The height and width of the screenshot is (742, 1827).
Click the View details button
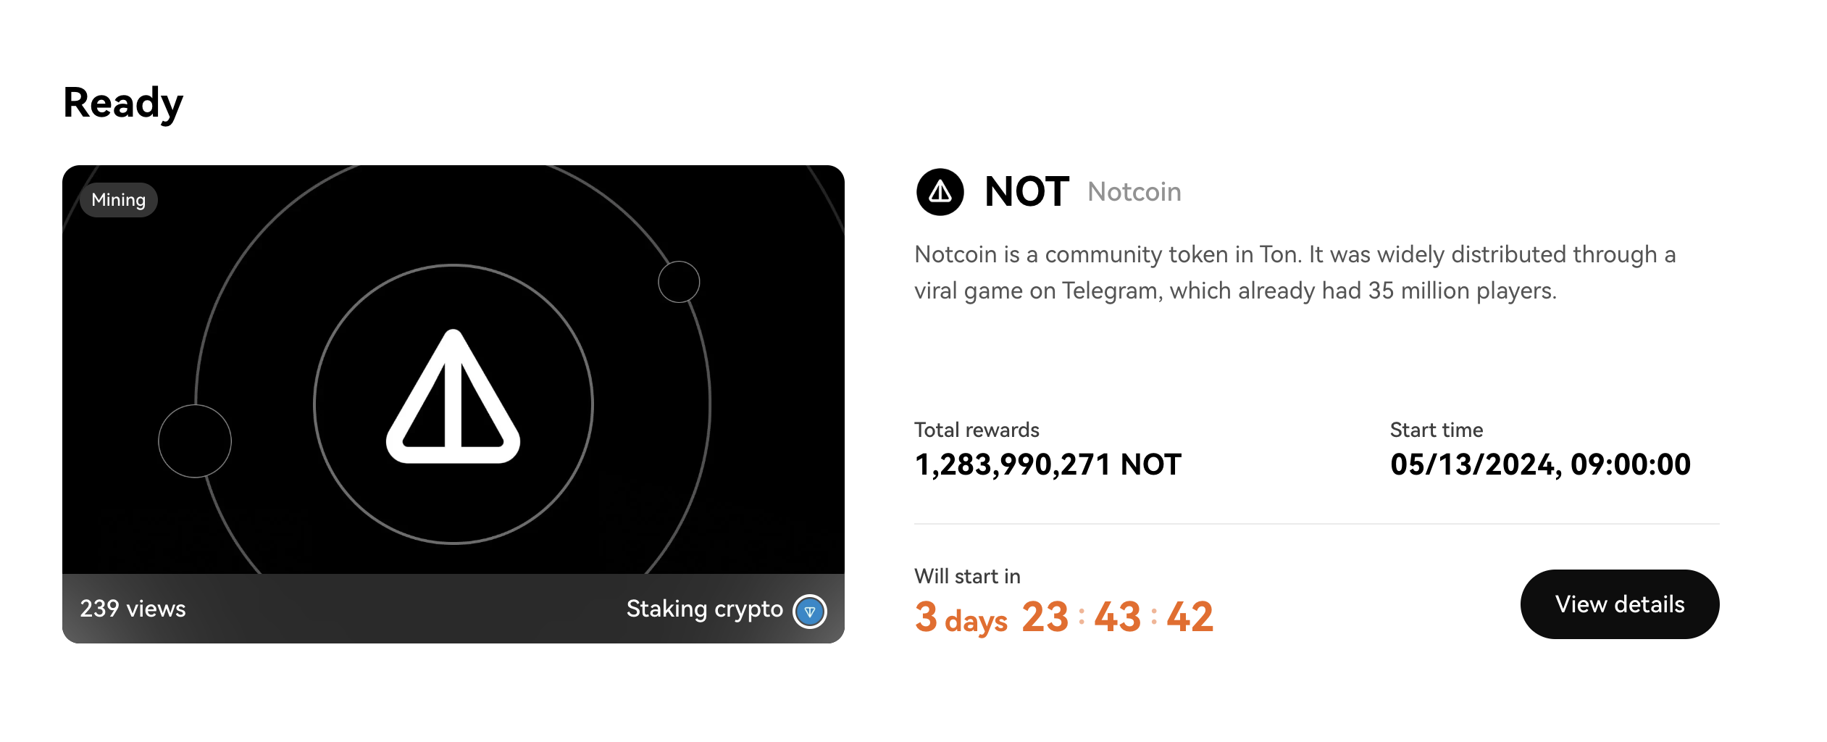(x=1619, y=604)
